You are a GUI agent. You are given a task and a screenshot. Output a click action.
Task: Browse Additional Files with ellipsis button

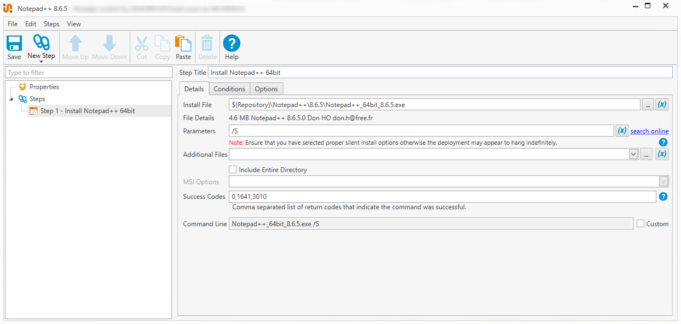648,155
